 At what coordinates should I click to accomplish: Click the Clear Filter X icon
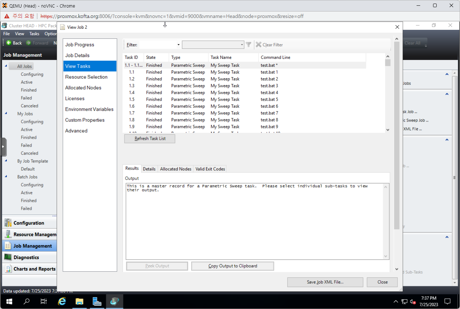(x=258, y=45)
